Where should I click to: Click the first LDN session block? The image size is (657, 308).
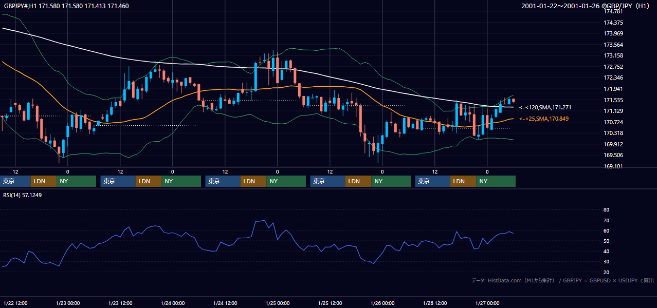tap(44, 181)
